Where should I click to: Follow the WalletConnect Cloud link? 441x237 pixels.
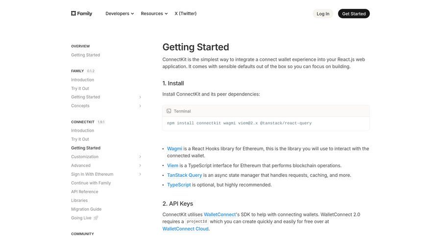(185, 229)
